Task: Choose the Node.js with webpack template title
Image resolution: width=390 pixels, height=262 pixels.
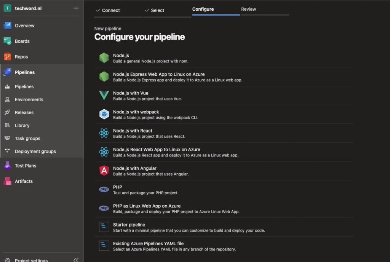Action: (x=136, y=112)
